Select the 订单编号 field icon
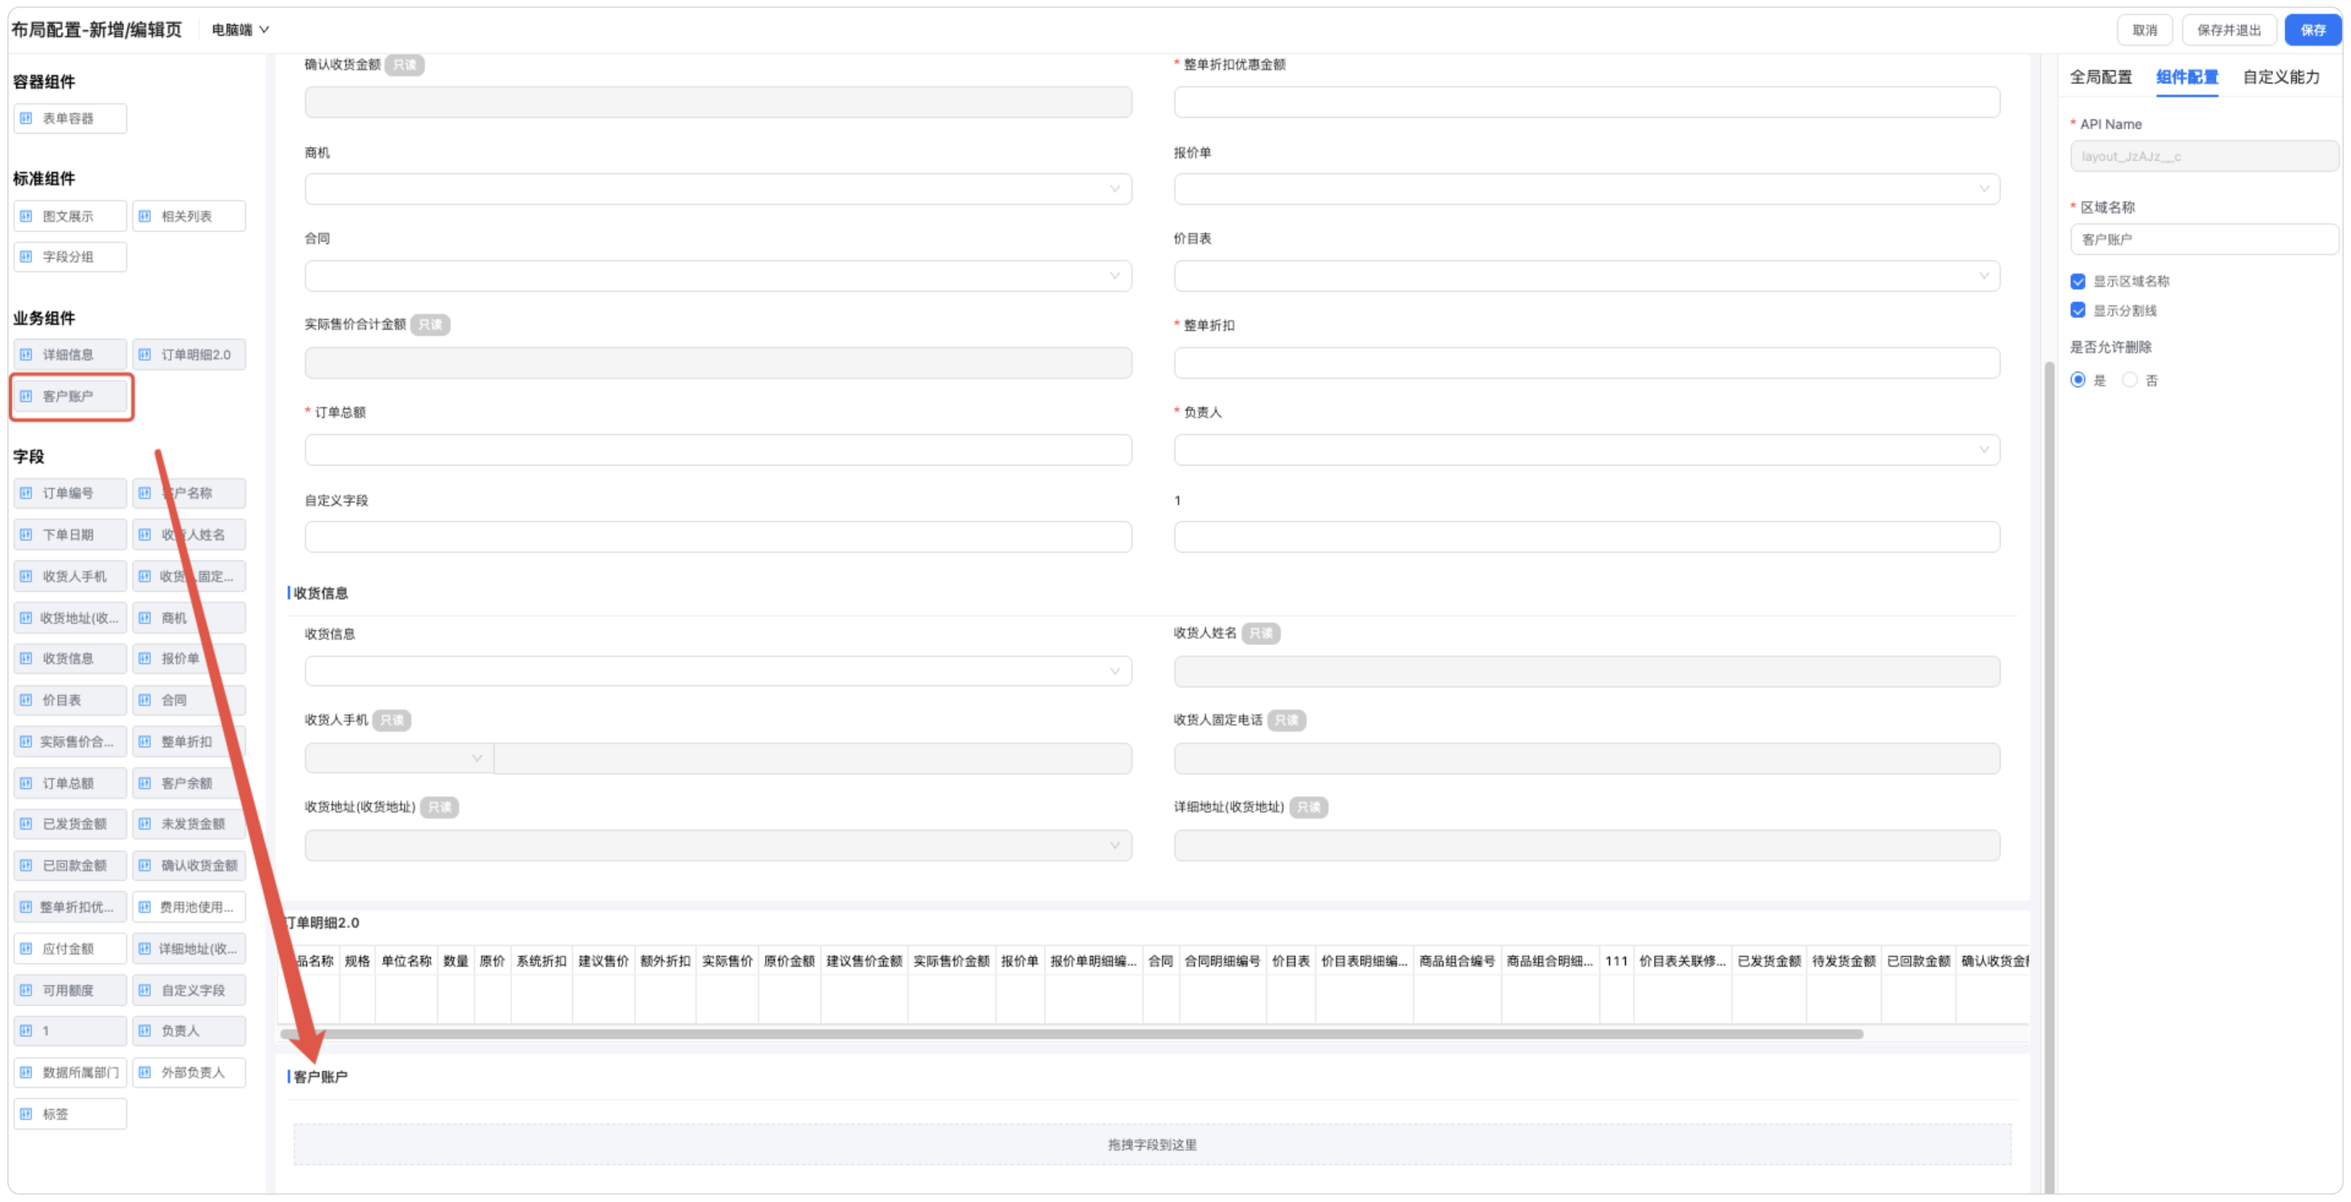The height and width of the screenshot is (1202, 2351). (26, 494)
